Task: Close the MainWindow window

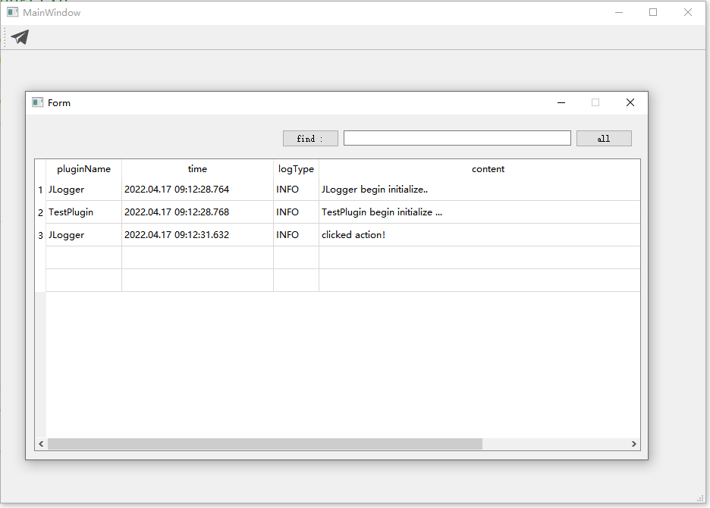Action: point(688,12)
